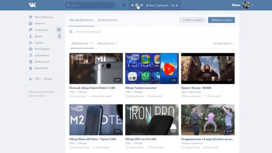Click the Иван username in header
Viewport: 272px width, 153px height.
(236, 5)
